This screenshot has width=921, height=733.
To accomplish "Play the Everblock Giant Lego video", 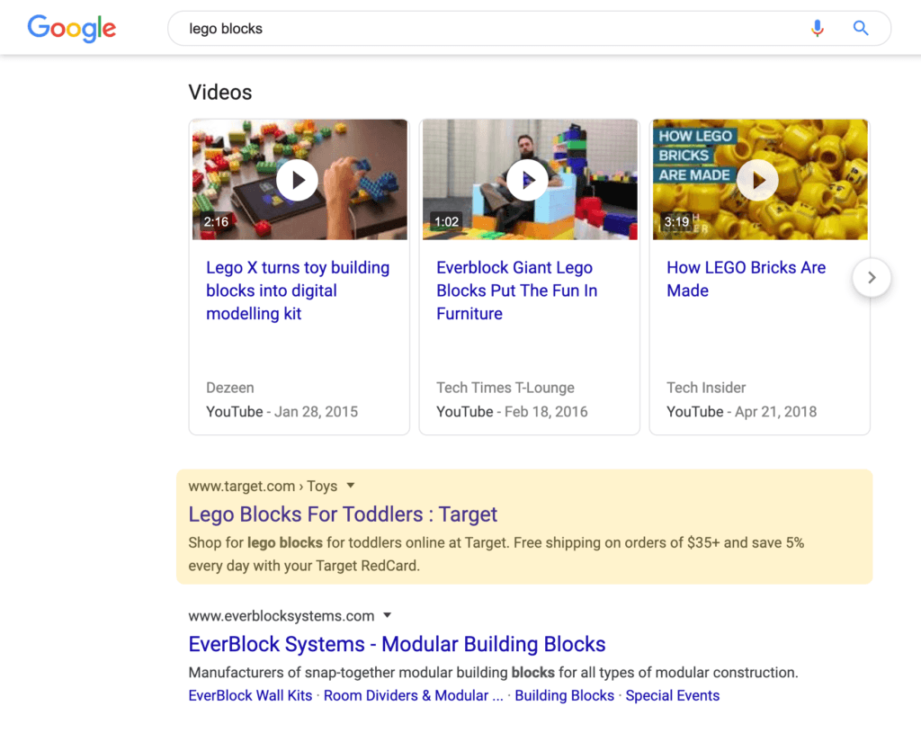I will coord(527,180).
